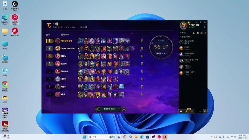Select the in-game friend at top of list
This screenshot has width=249, height=140.
tap(193, 42)
